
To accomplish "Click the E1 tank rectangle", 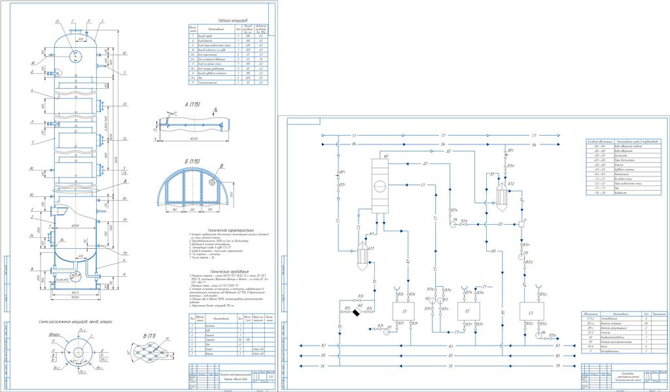I will coord(402,312).
